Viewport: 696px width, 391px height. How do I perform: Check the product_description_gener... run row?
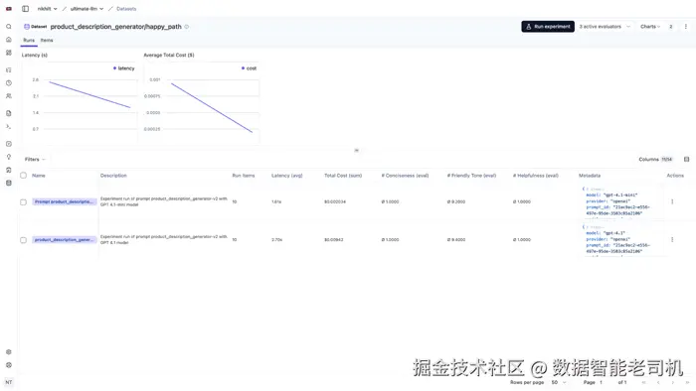click(24, 240)
